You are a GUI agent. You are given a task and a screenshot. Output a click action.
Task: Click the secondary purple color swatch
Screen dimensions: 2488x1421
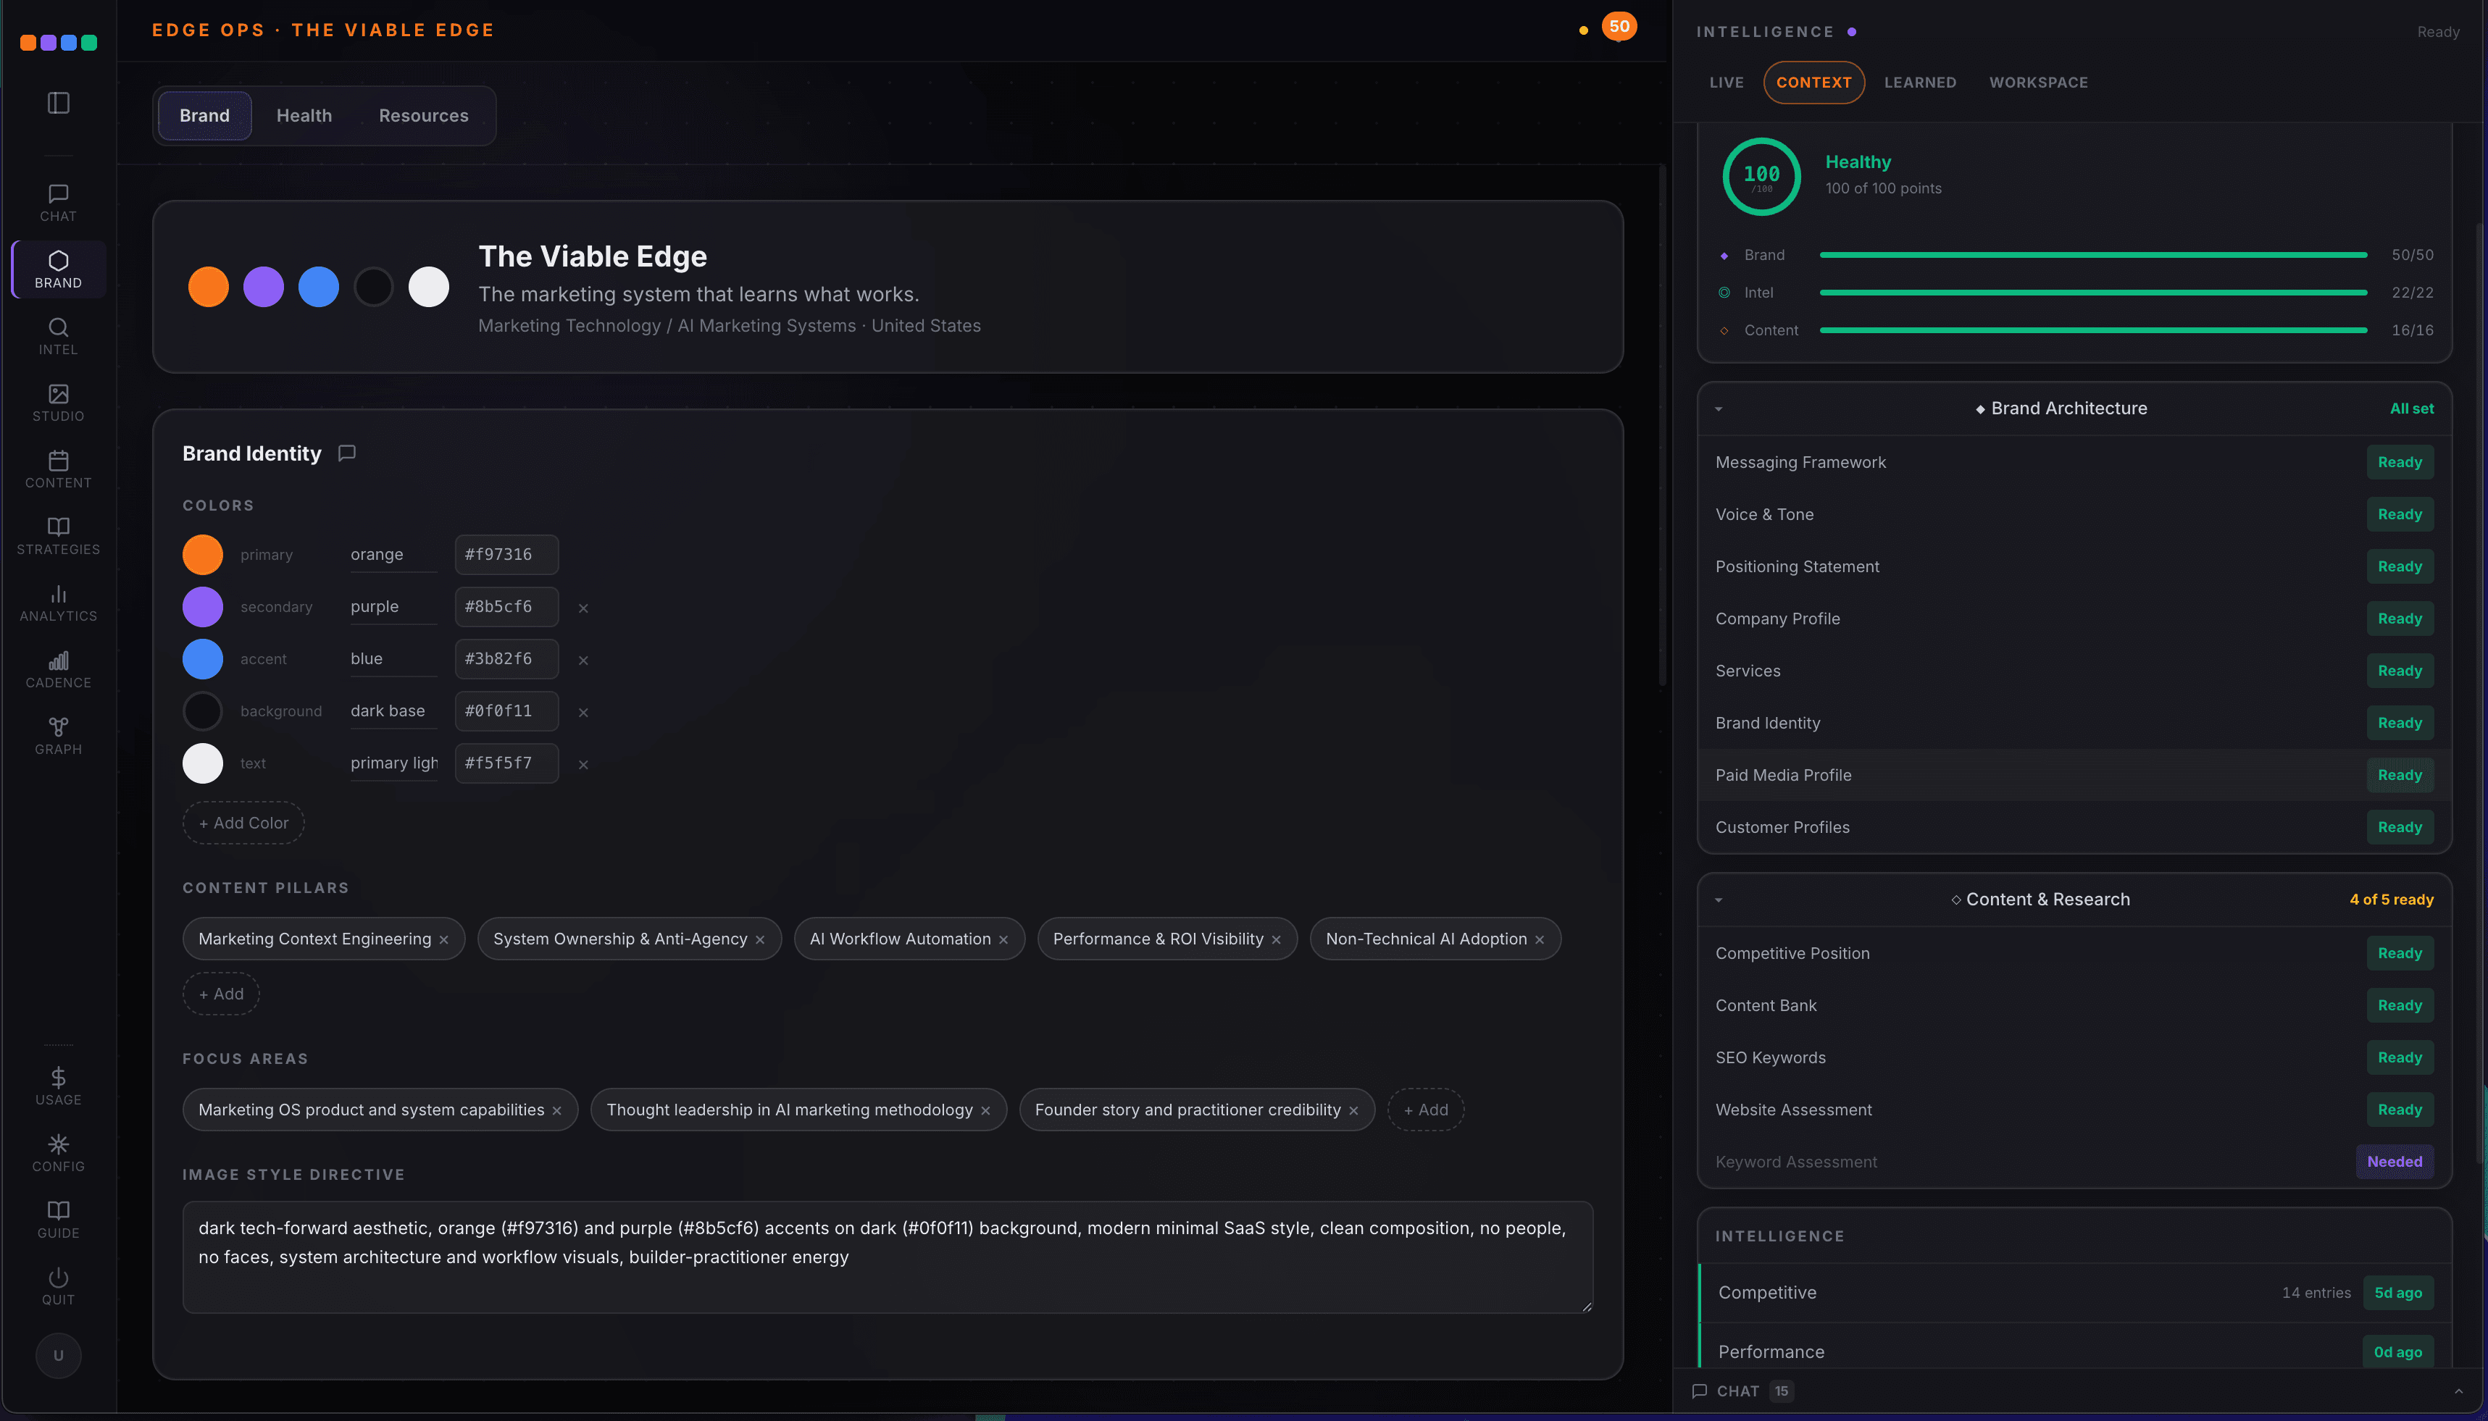coord(203,607)
